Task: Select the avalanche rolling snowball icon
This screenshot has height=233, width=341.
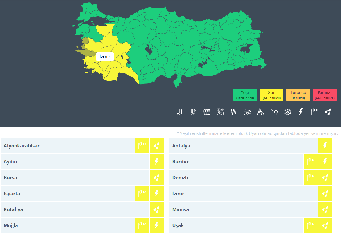Action: click(x=274, y=112)
